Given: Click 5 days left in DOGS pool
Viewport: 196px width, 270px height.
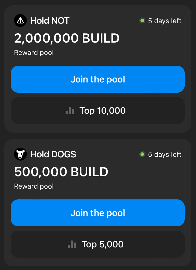Looking at the screenshot, I should coord(165,154).
